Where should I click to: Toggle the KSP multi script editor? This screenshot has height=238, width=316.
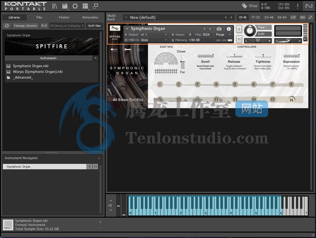pyautogui.click(x=293, y=17)
